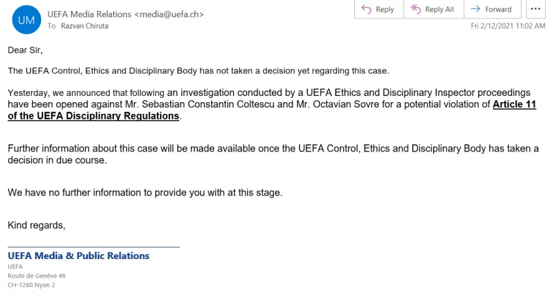Click the Fri 2/12/2021 11:02 AM timestamp
The width and height of the screenshot is (549, 292).
click(508, 26)
